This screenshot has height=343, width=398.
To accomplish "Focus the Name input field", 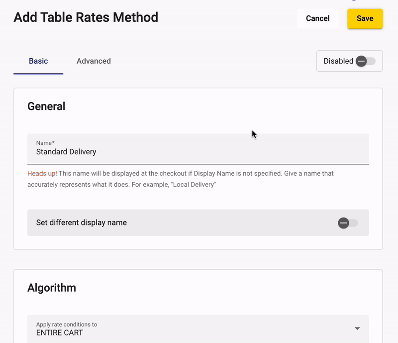I will (x=198, y=149).
